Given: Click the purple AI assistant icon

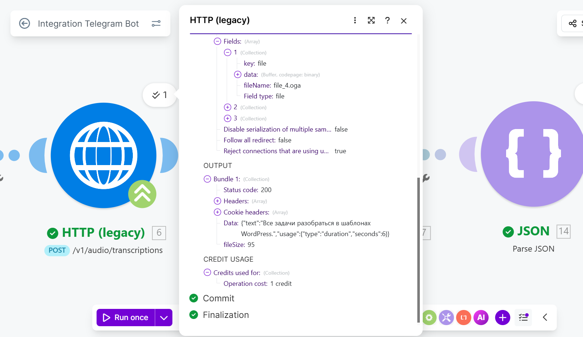Looking at the screenshot, I should coord(481,318).
